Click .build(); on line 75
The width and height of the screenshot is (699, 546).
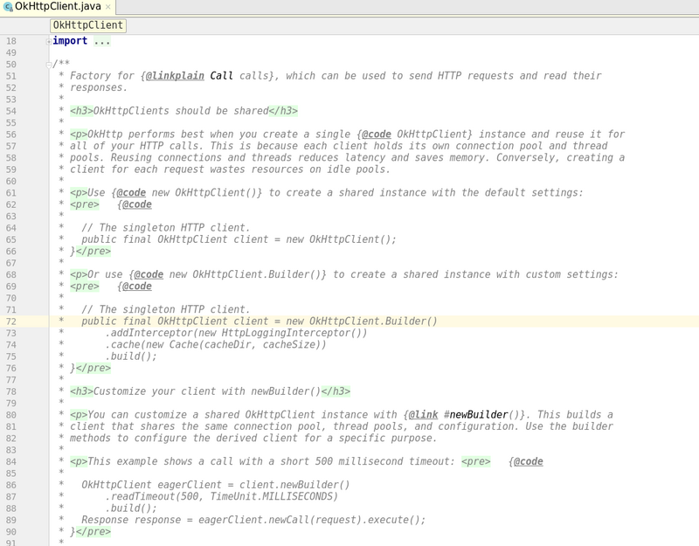[x=131, y=356]
